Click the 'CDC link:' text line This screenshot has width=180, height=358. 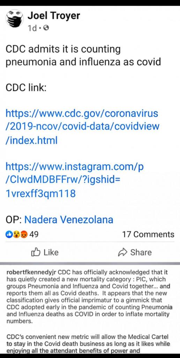(x=26, y=88)
